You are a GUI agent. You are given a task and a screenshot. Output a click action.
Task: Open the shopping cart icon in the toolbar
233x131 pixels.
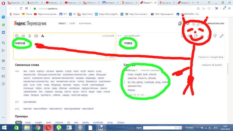[217, 8]
